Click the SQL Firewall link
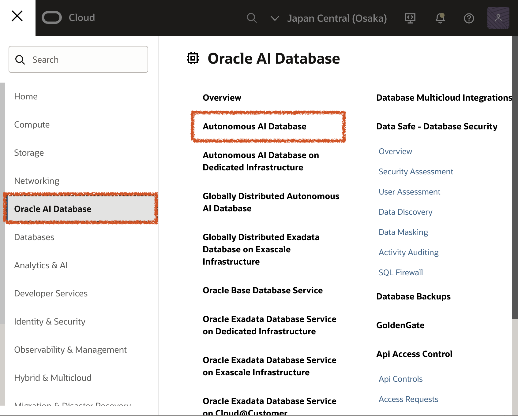Image resolution: width=518 pixels, height=416 pixels. point(400,272)
